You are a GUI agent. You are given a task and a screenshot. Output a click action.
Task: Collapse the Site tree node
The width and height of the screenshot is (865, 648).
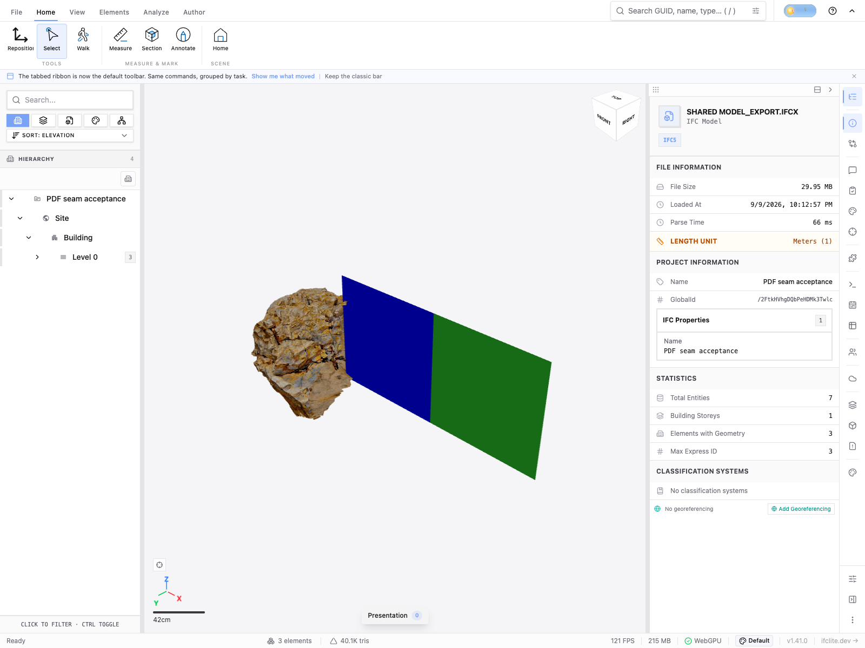pyautogui.click(x=20, y=218)
